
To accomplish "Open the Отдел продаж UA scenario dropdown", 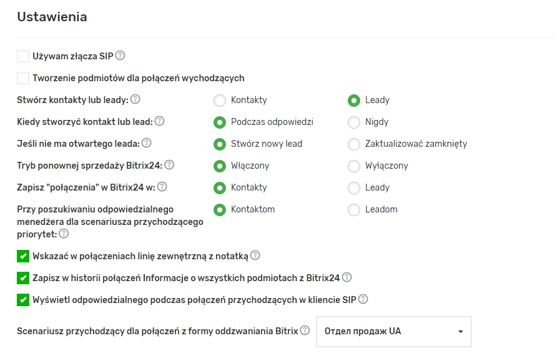I will 394,331.
